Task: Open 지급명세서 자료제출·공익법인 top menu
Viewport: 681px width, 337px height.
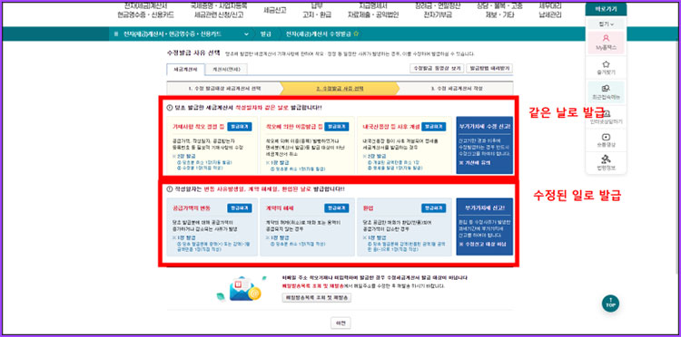Action: 372,10
